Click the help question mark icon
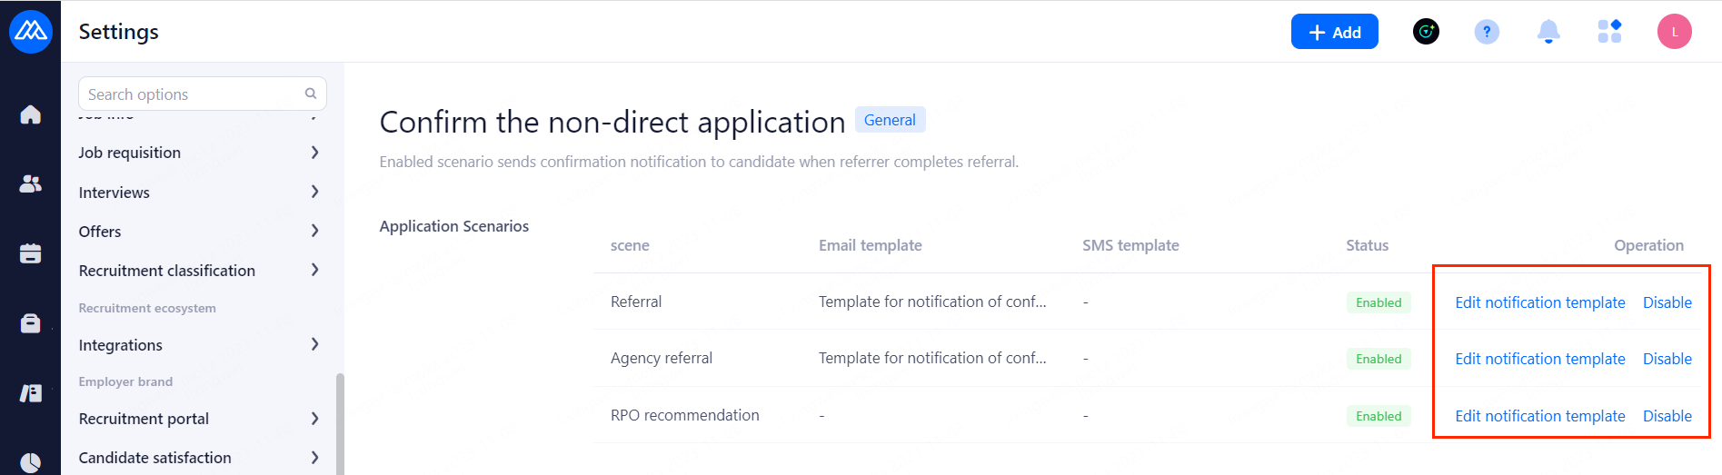The width and height of the screenshot is (1722, 475). (x=1487, y=32)
